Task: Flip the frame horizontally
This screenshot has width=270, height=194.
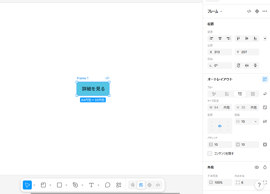Action: [x=247, y=66]
